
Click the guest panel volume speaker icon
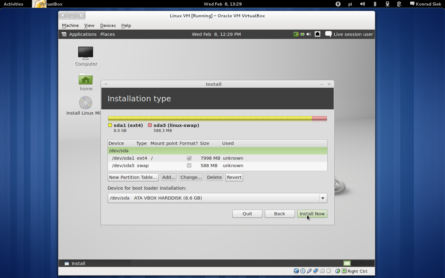(309, 34)
